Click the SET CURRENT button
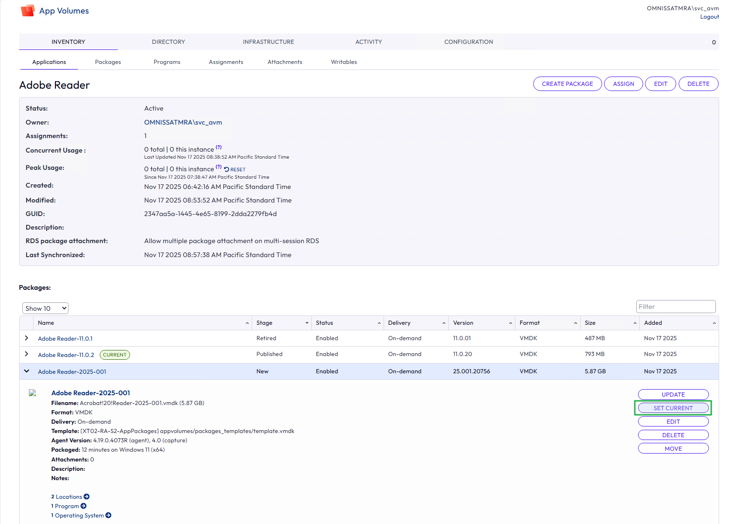Image resolution: width=735 pixels, height=524 pixels. 673,408
